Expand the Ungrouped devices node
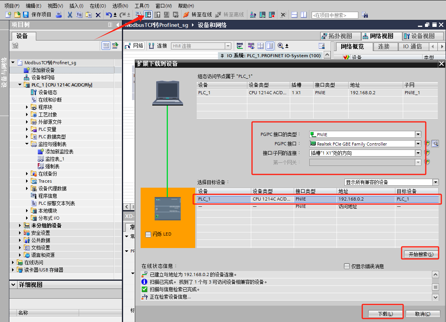The image size is (446, 322). pyautogui.click(x=20, y=225)
